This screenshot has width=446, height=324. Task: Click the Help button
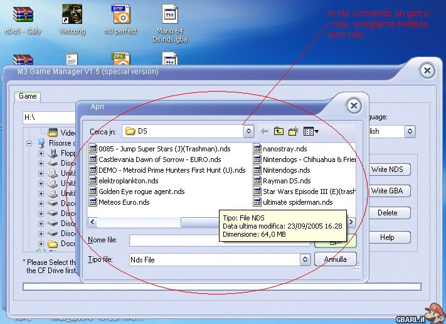tap(388, 237)
